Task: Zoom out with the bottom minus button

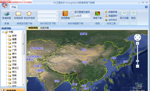Action: click(137, 66)
